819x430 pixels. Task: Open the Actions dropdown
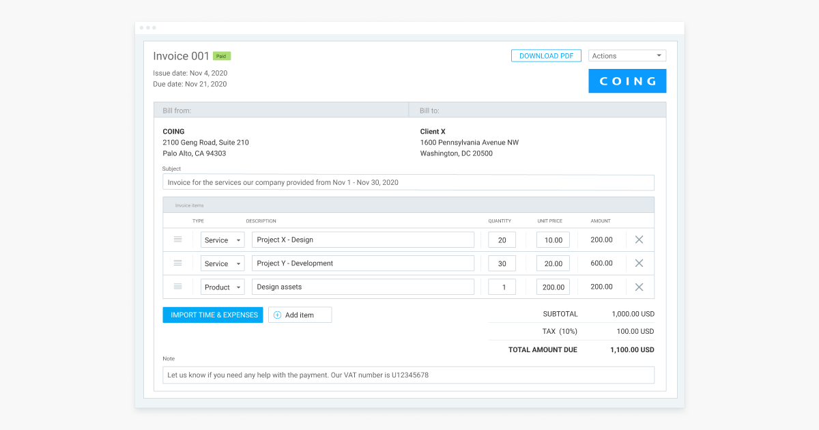[x=627, y=55]
